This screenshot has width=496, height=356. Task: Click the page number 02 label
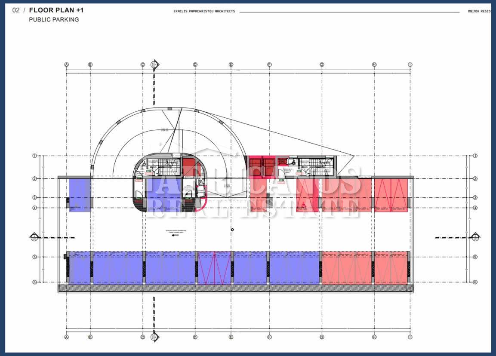[16, 10]
